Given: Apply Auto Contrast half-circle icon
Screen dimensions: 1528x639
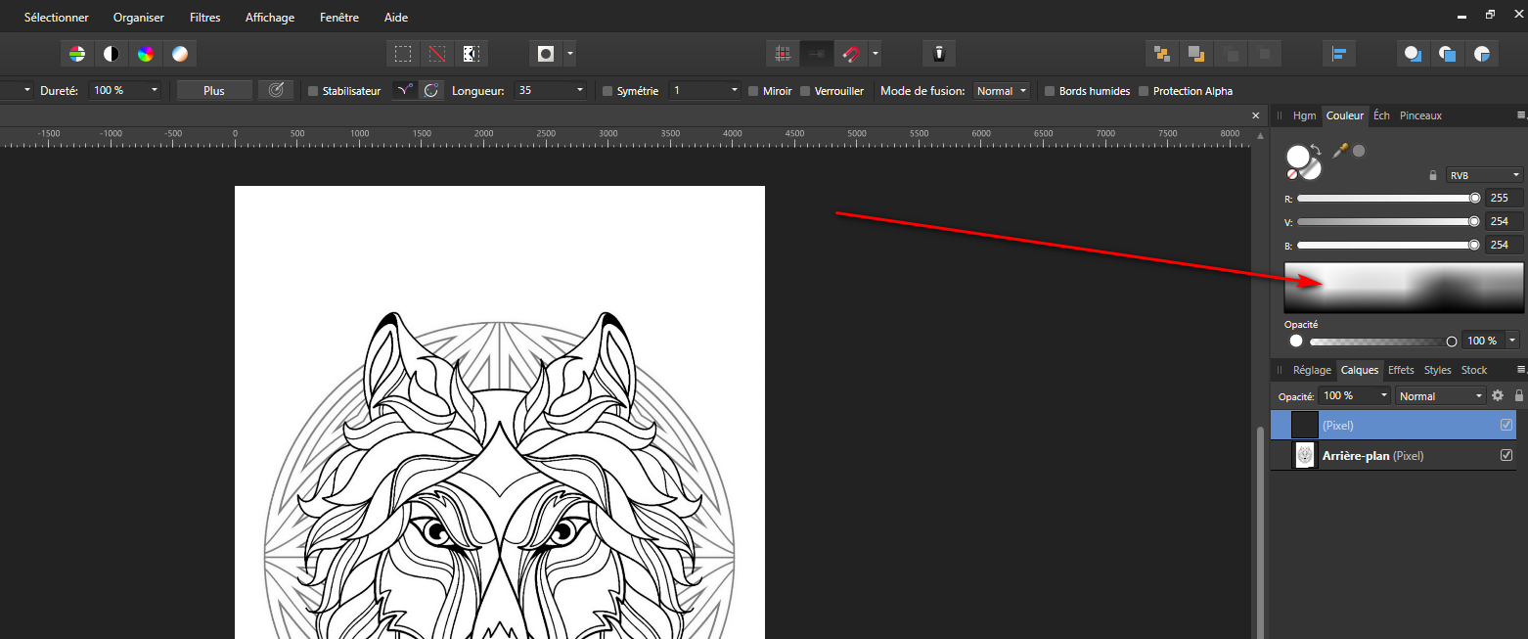Looking at the screenshot, I should (112, 54).
